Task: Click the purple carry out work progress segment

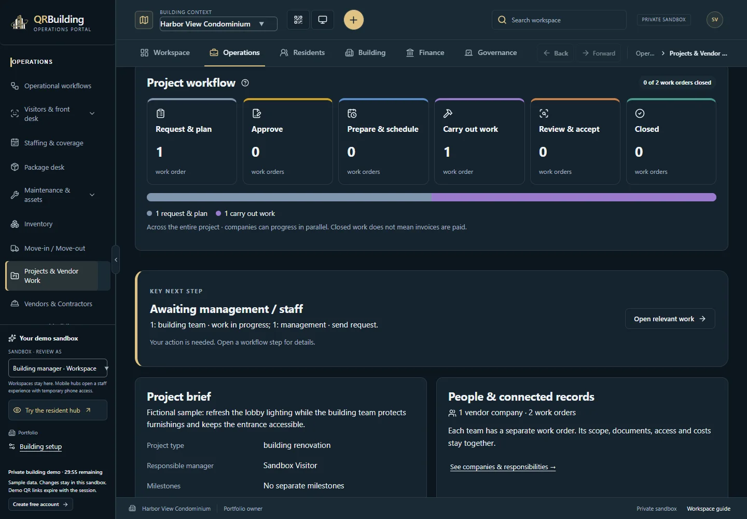Action: click(x=574, y=197)
